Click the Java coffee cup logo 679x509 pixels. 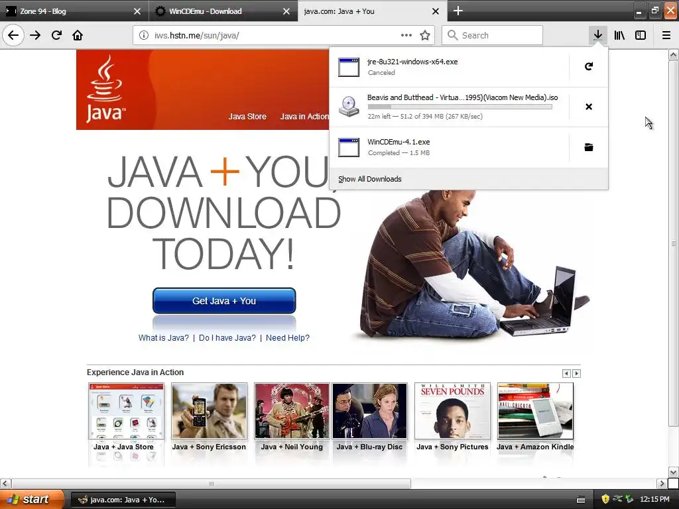pos(105,89)
